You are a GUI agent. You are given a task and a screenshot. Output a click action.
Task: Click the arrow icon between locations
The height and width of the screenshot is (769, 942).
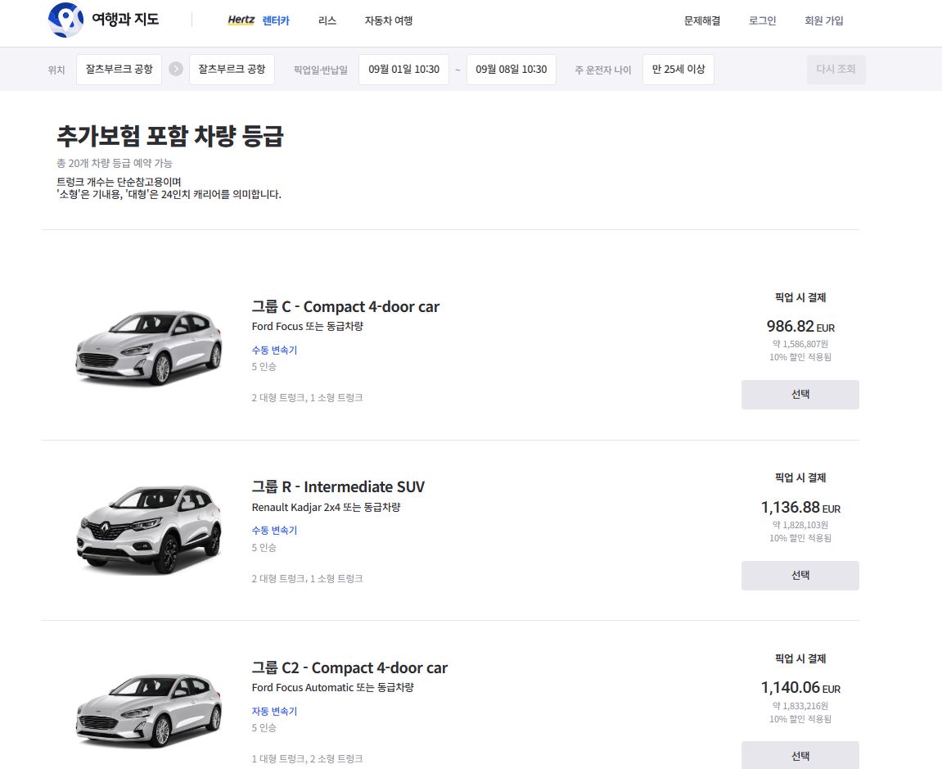click(176, 69)
